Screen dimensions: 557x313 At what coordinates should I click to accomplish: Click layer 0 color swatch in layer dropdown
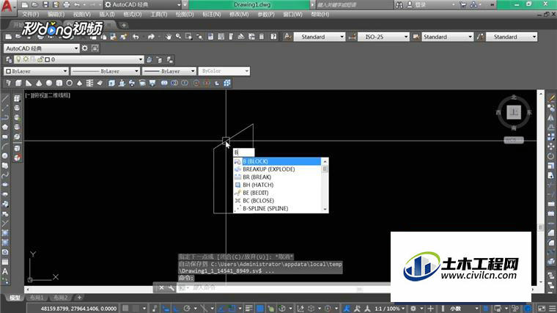(48, 59)
